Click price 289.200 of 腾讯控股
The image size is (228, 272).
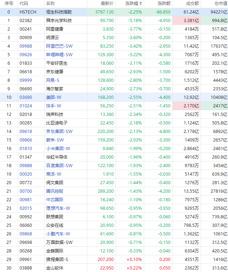[106, 191]
